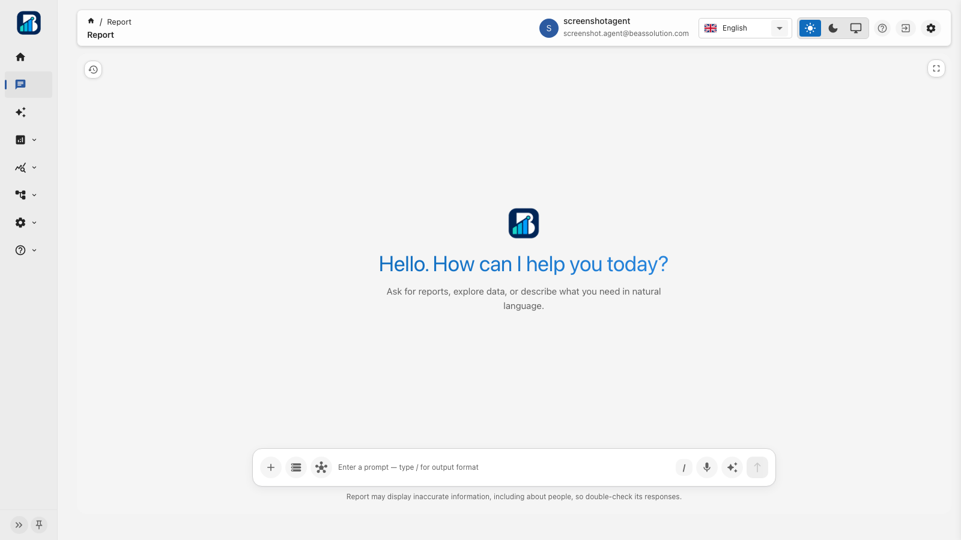Click the logout icon in top bar

(x=906, y=28)
